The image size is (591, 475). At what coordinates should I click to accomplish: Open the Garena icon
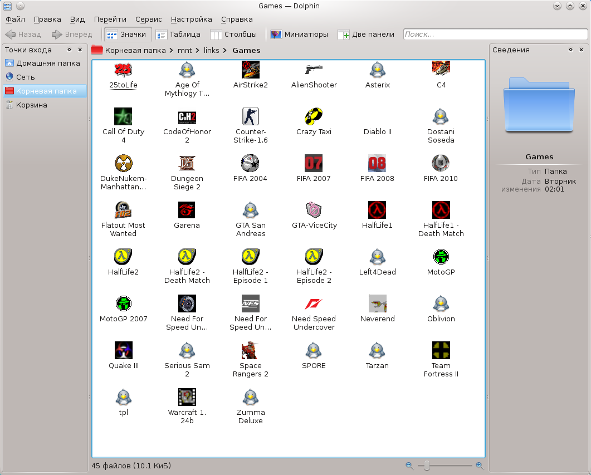(x=187, y=210)
